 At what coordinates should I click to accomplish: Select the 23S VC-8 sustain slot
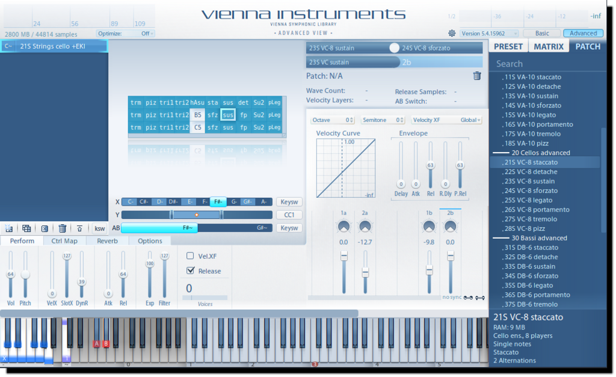coord(348,48)
